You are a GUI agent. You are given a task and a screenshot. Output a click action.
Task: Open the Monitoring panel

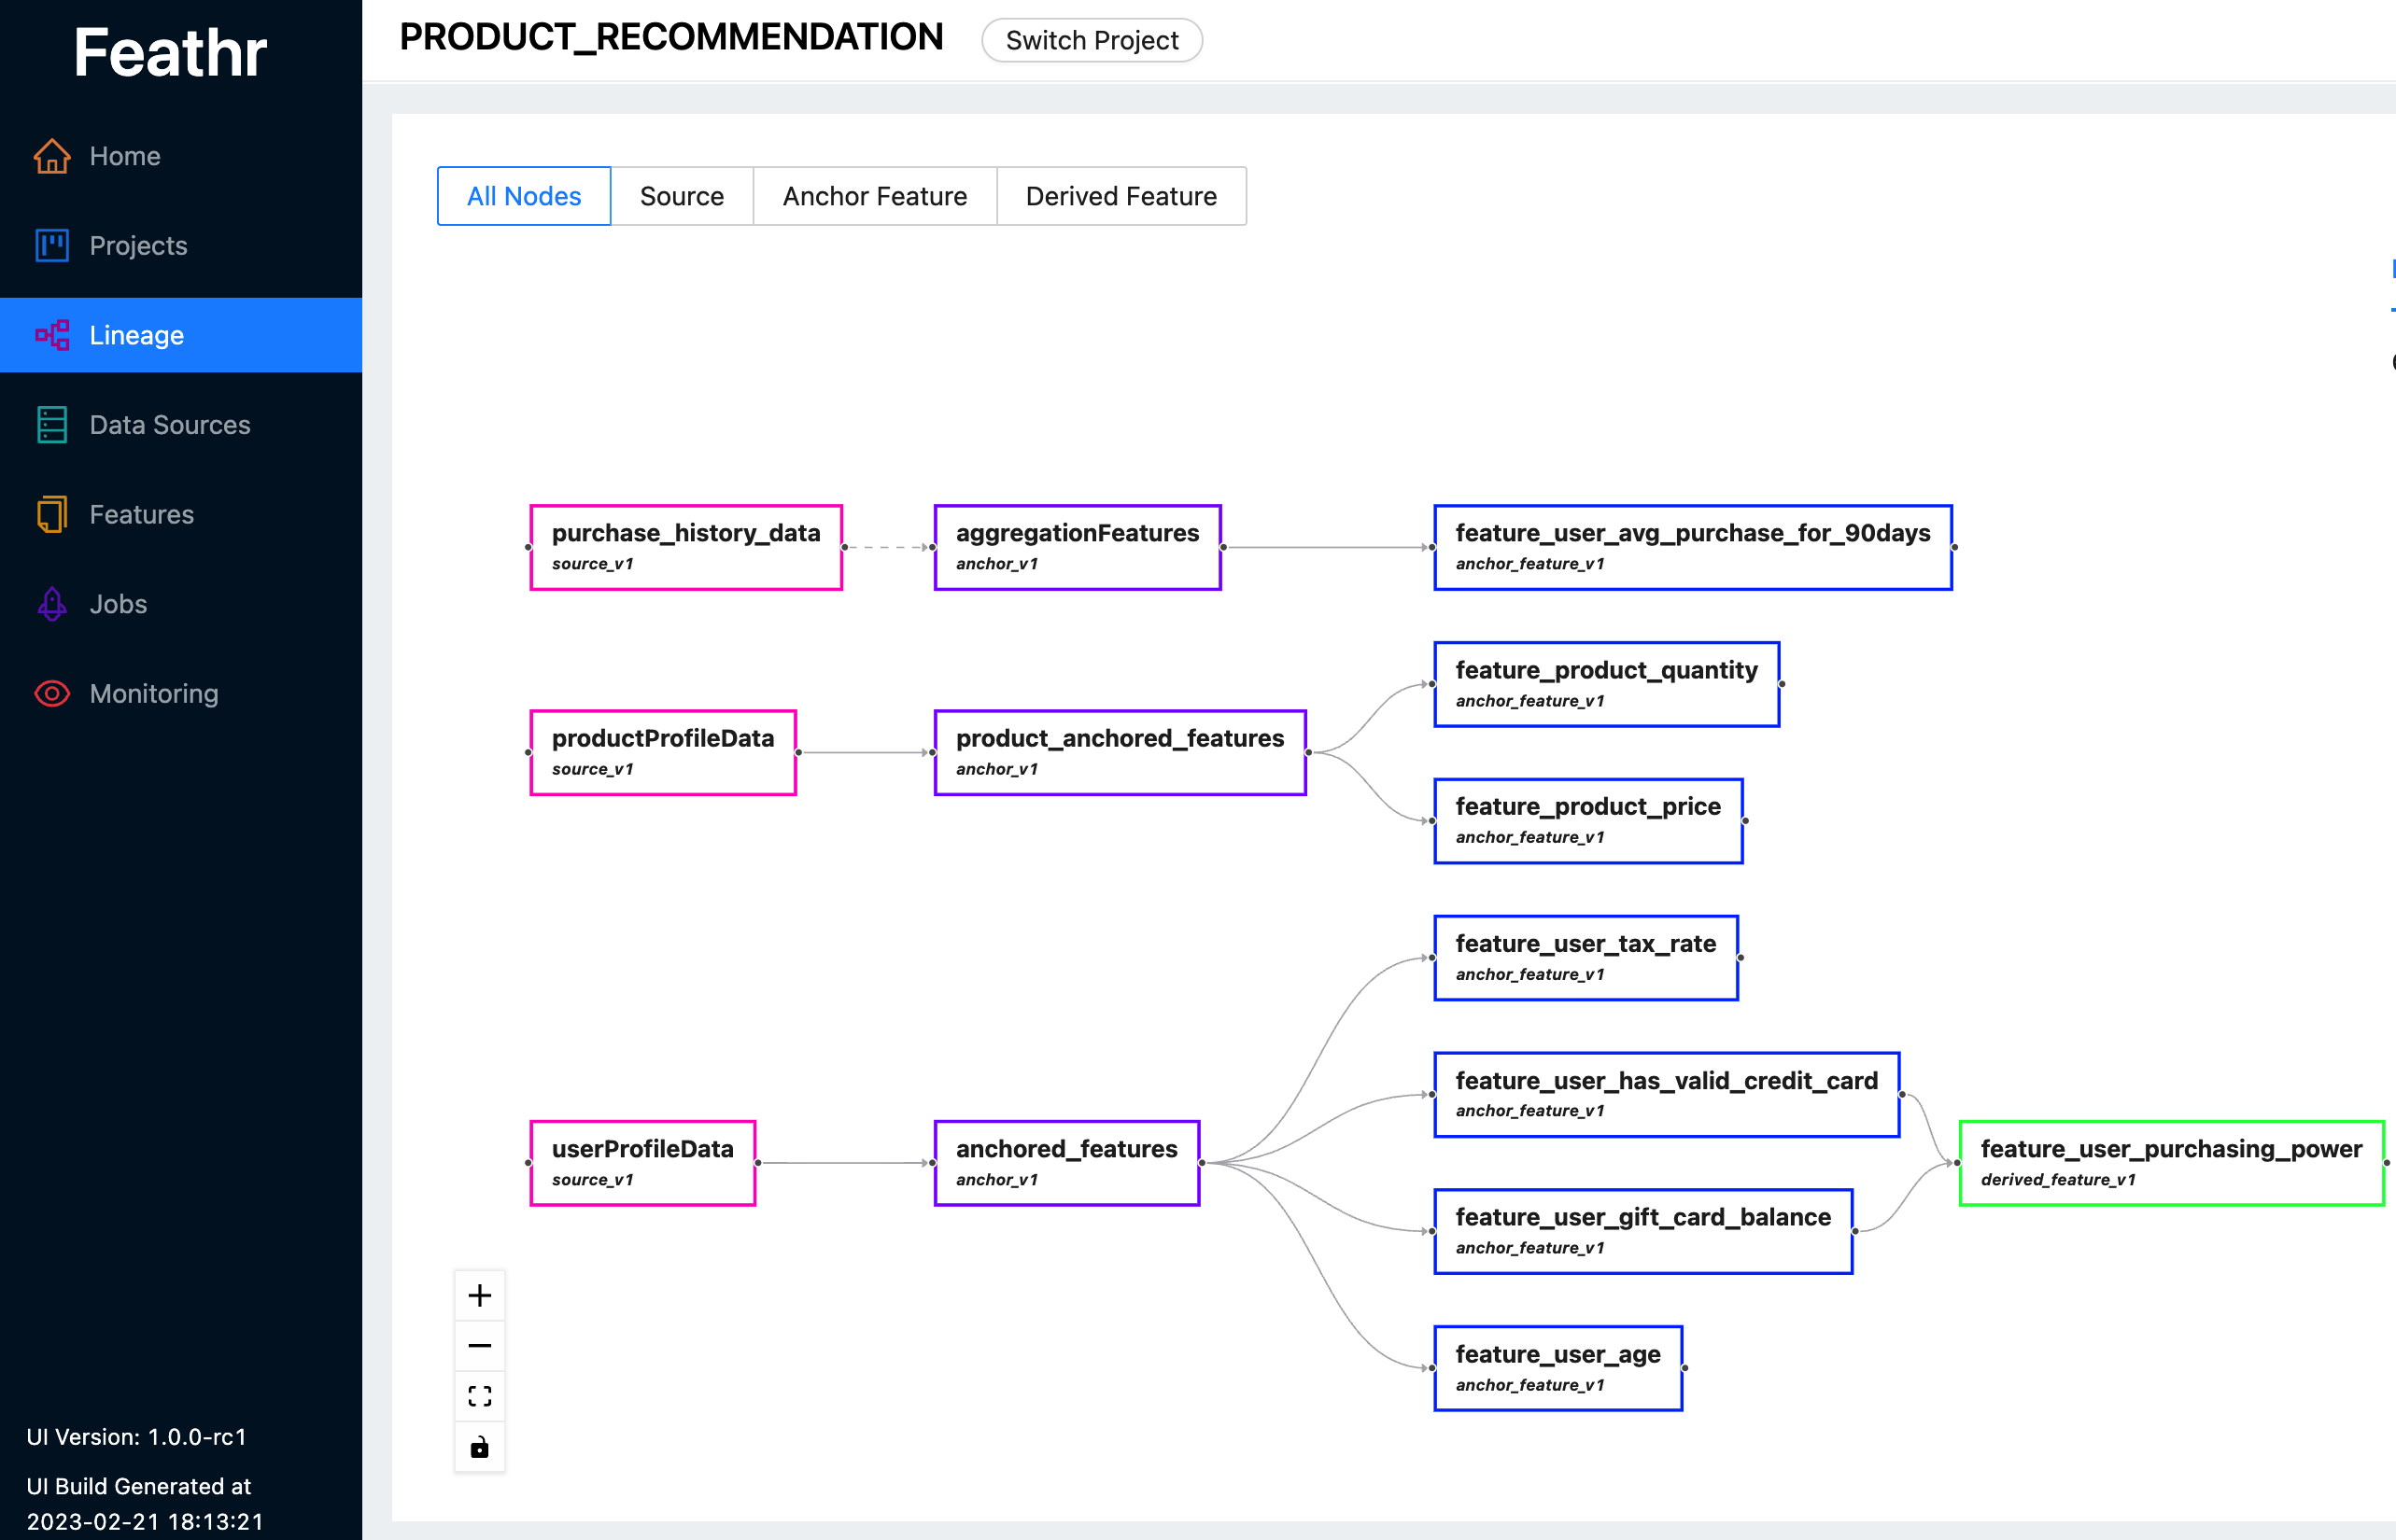[x=154, y=693]
